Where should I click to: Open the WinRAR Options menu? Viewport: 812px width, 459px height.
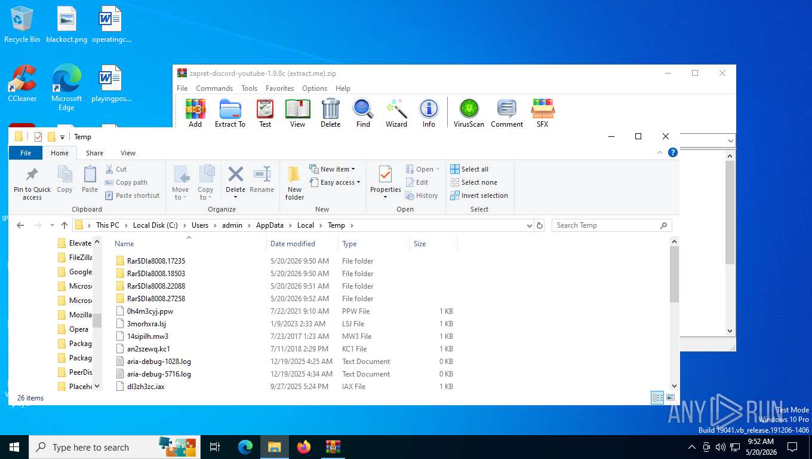(x=315, y=88)
